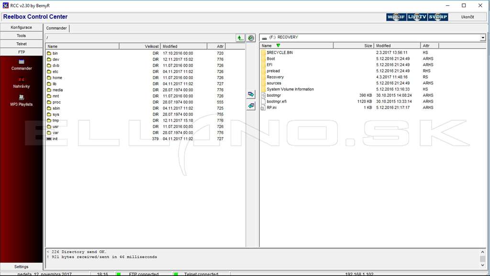Click the 192.168.1.102 status entry
Screen dimensions: 490x276
point(359,274)
